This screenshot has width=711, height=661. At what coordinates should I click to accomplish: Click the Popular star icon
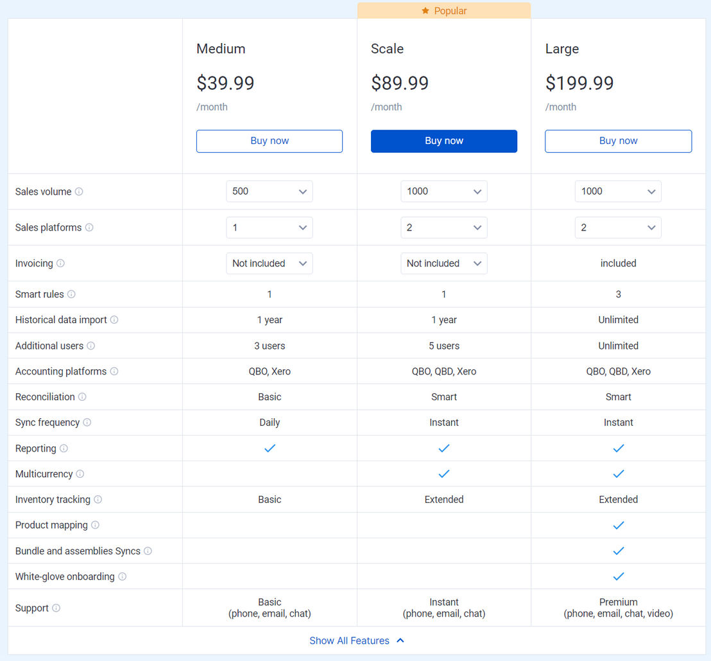tap(425, 10)
